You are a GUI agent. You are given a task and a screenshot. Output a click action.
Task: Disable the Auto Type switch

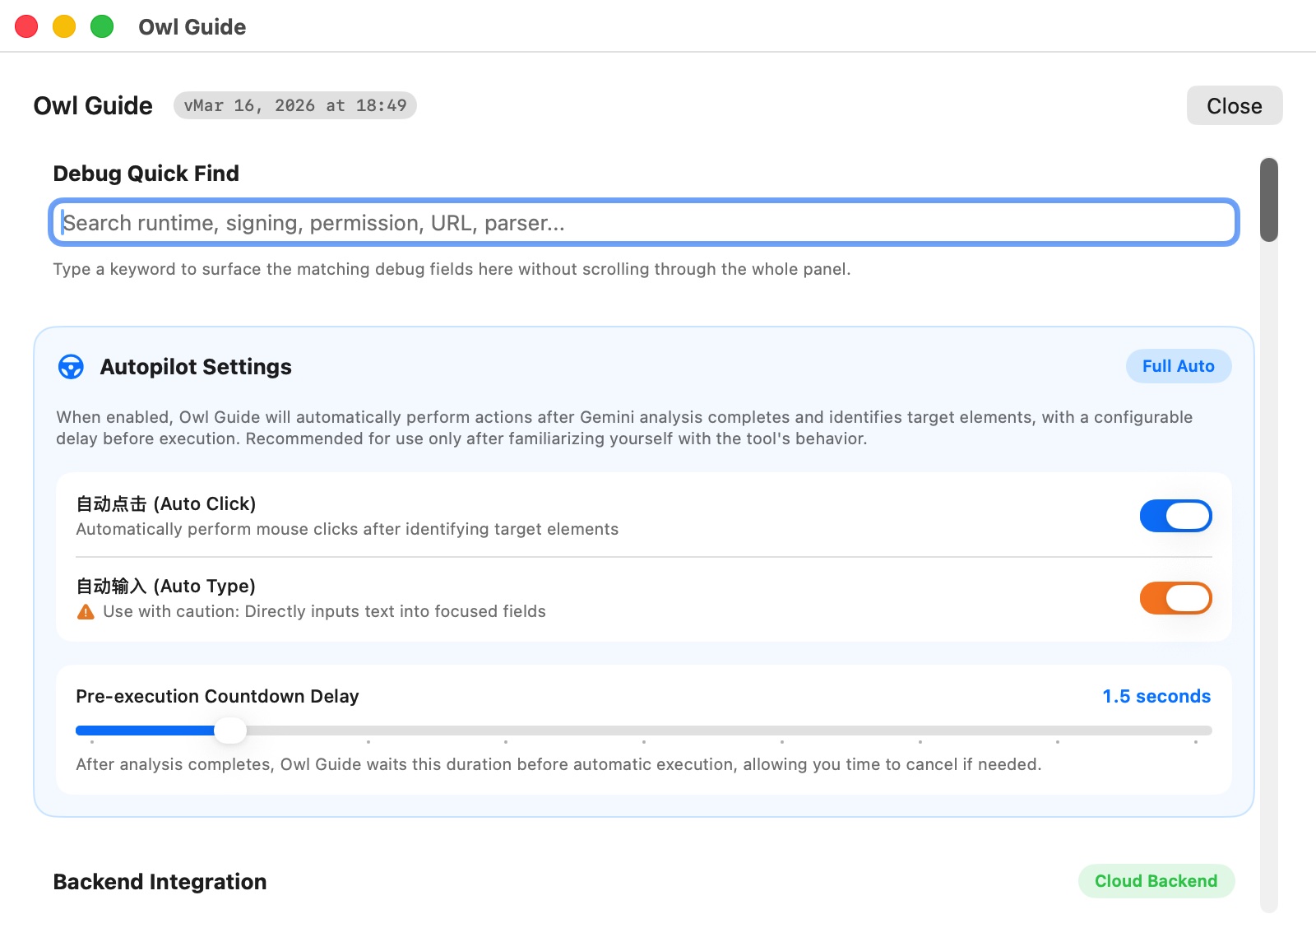point(1175,598)
